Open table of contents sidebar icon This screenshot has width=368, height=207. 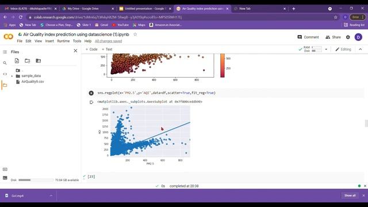click(x=5, y=52)
